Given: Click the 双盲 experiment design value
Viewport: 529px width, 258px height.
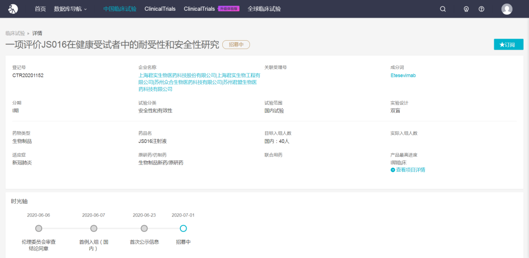Looking at the screenshot, I should click(395, 111).
